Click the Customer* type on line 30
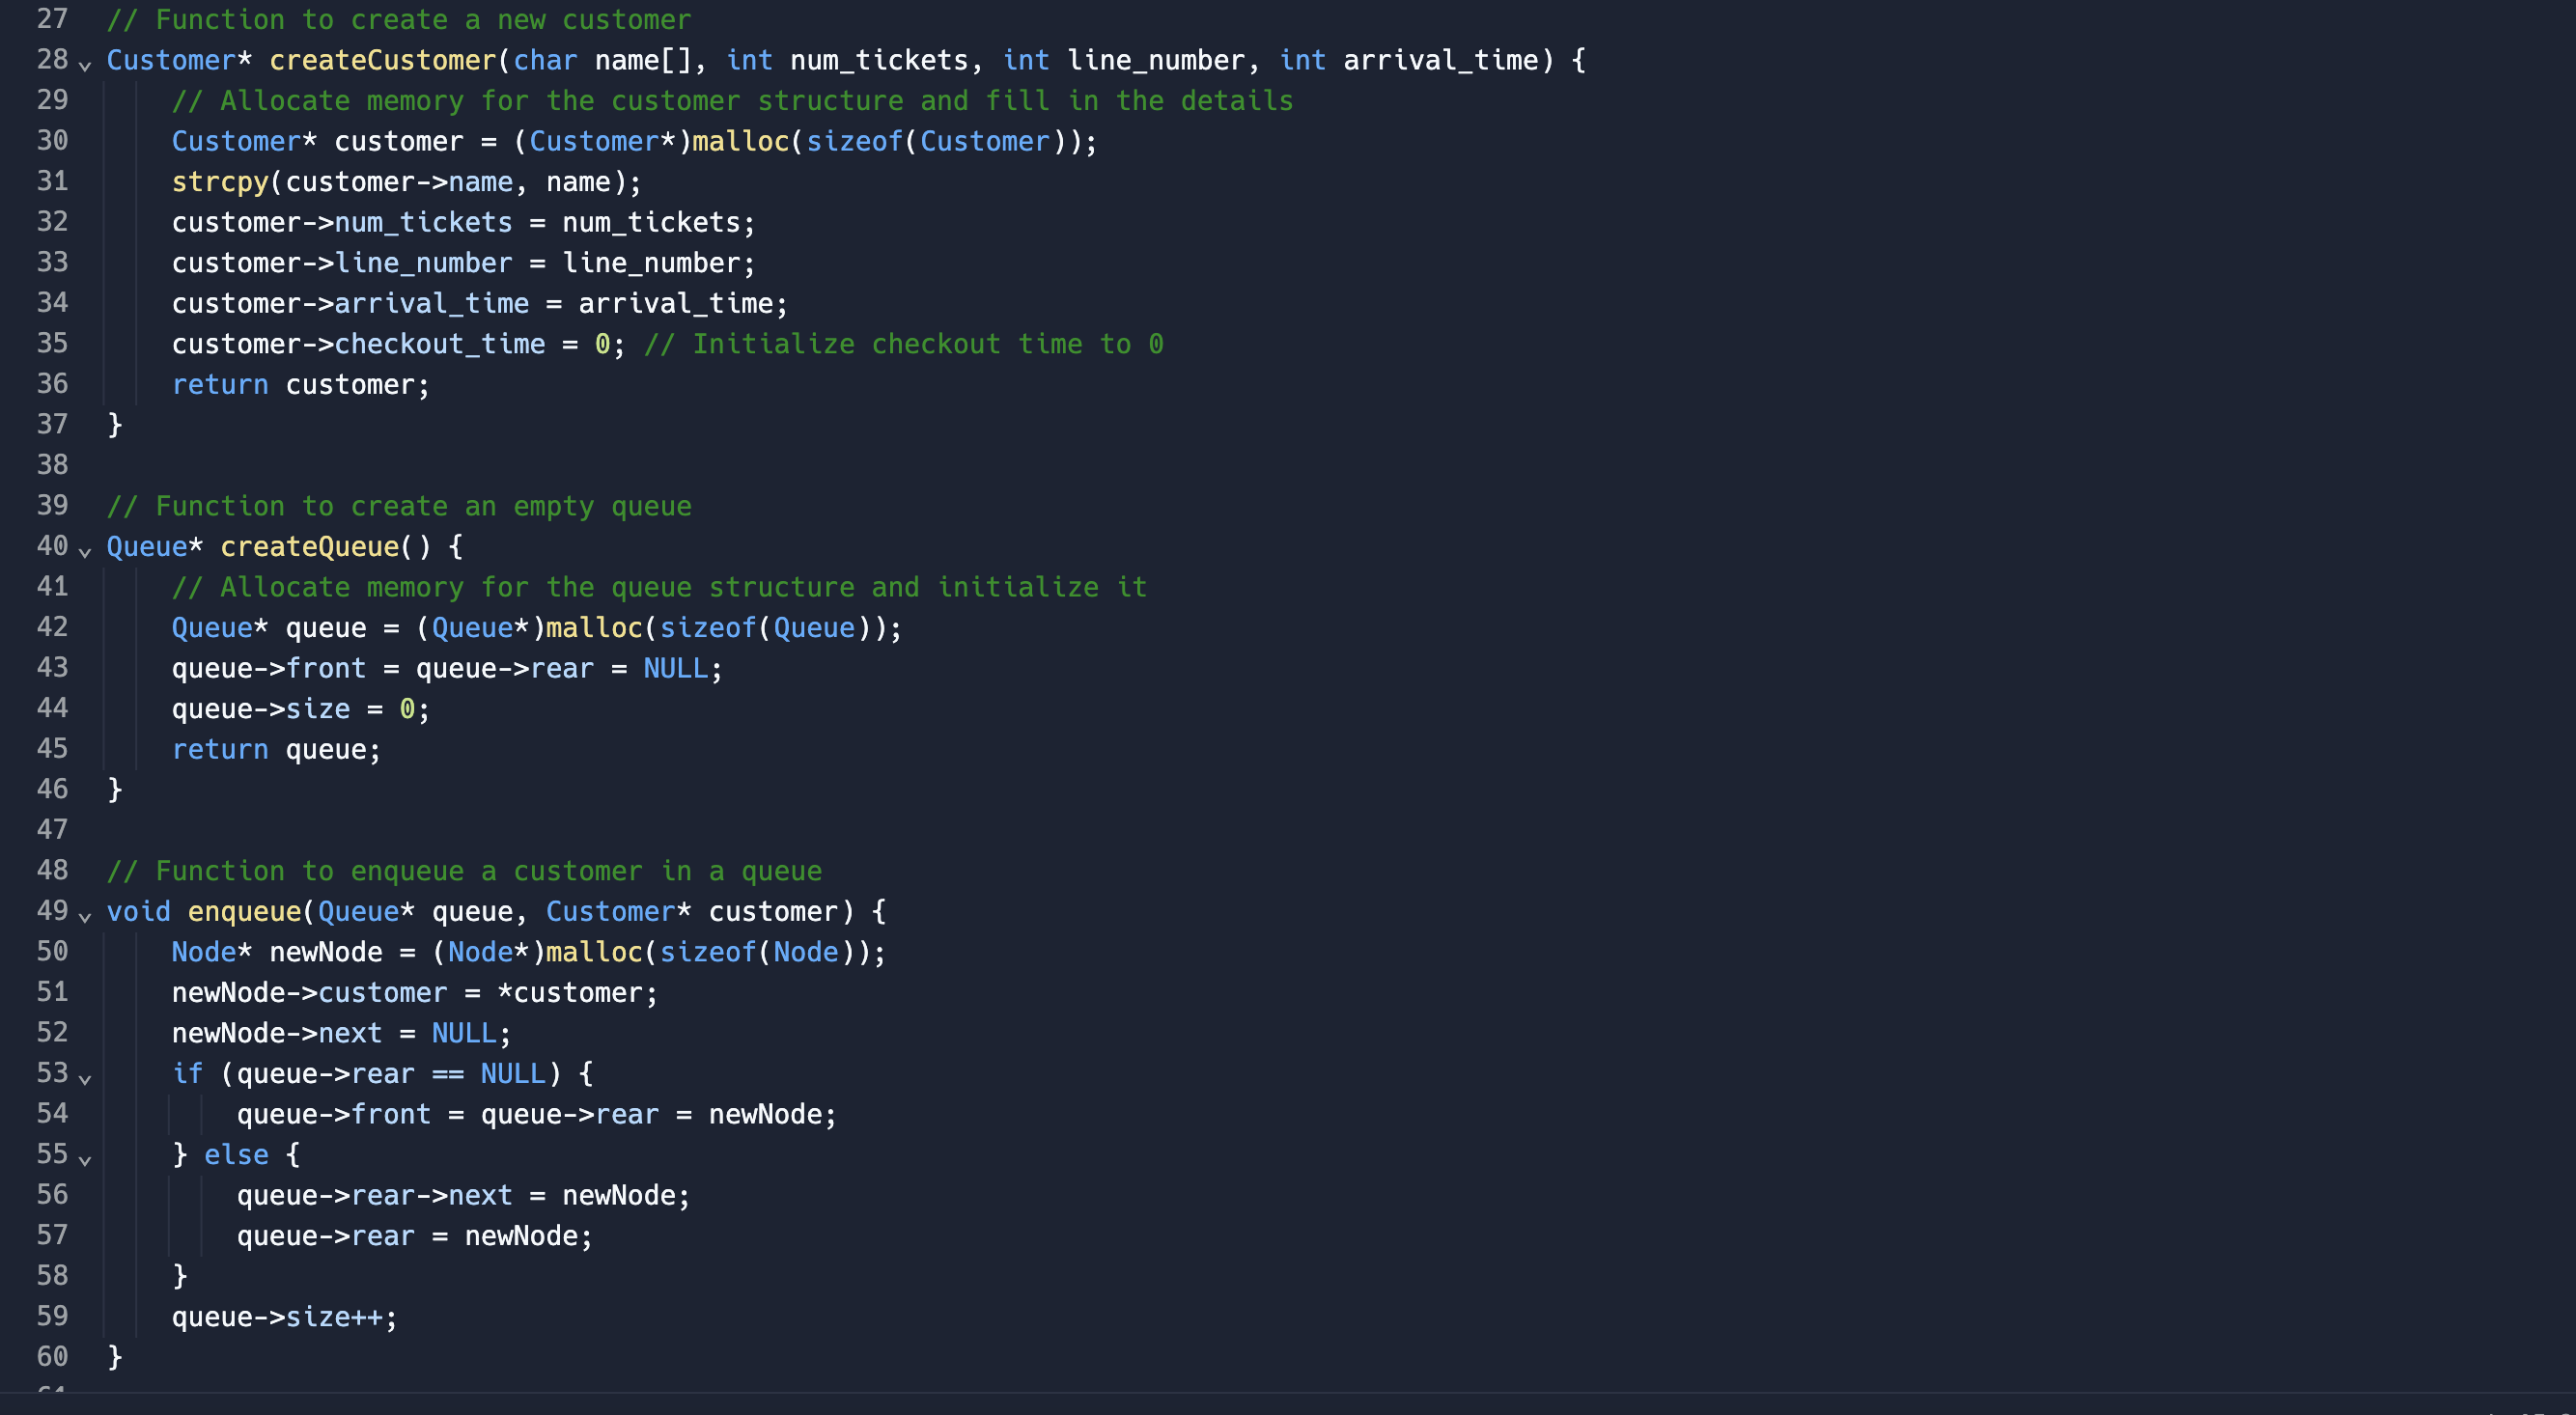This screenshot has height=1415, width=2576. coord(241,141)
